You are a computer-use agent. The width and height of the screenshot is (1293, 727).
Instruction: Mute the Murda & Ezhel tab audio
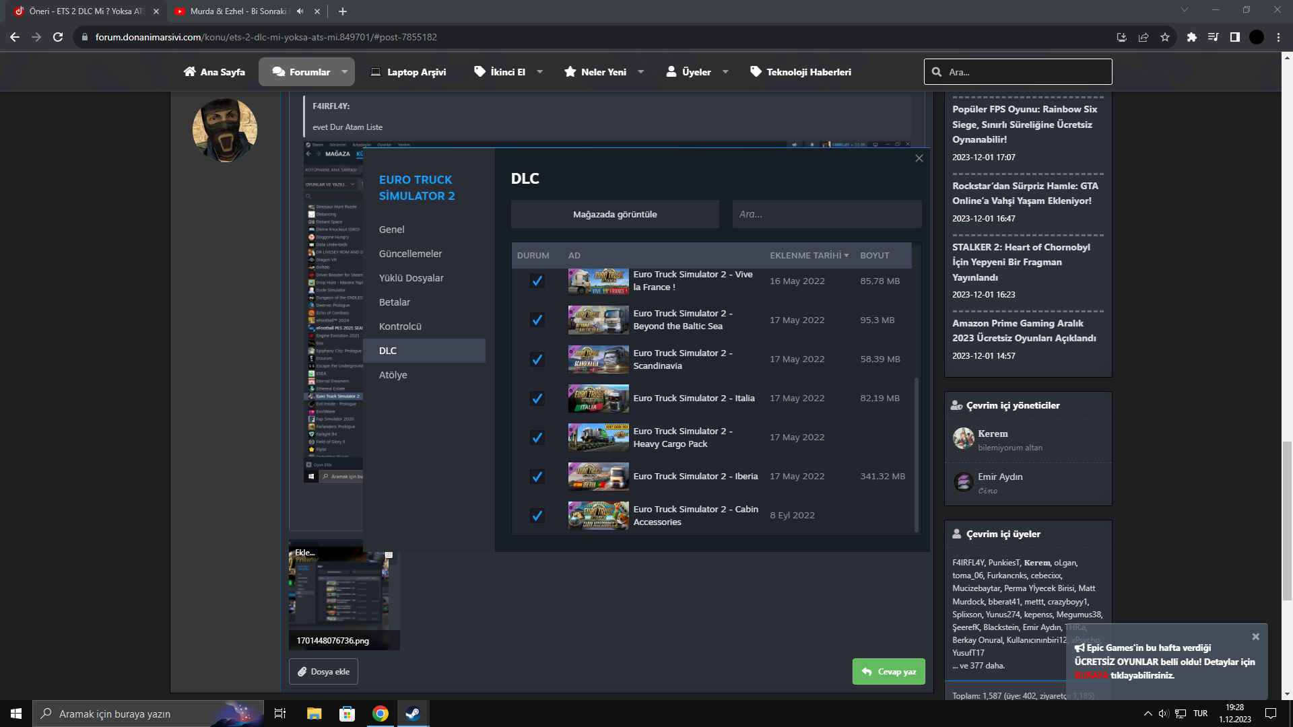300,11
